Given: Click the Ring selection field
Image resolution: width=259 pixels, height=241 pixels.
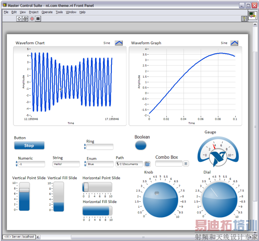Looking at the screenshot, I should 100,147.
